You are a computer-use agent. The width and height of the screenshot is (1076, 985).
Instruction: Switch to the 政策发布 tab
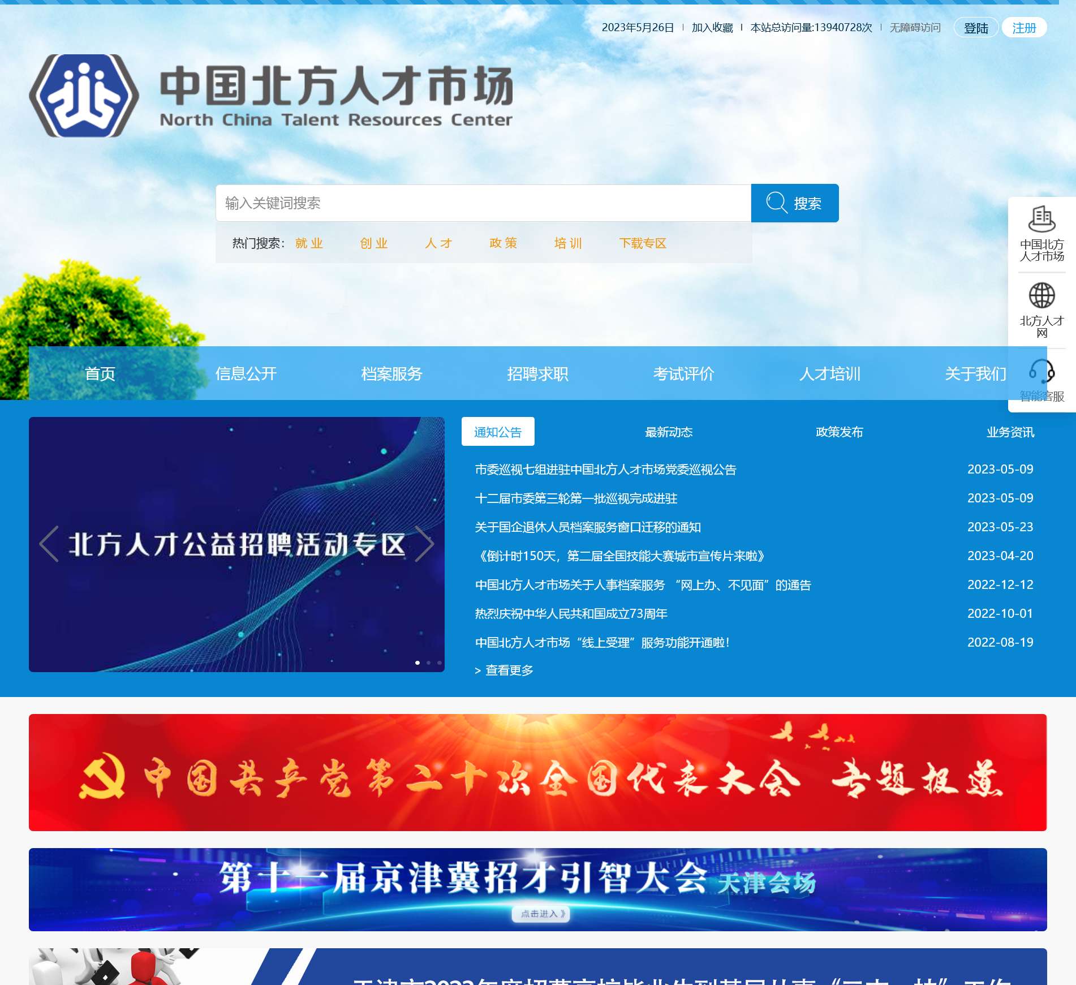839,432
